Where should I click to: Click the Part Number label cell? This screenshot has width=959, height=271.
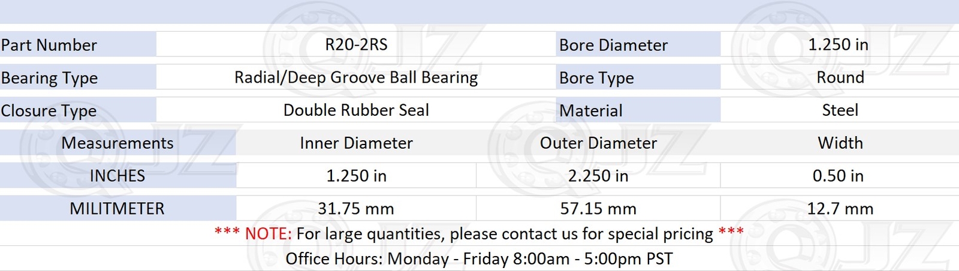[78, 44]
